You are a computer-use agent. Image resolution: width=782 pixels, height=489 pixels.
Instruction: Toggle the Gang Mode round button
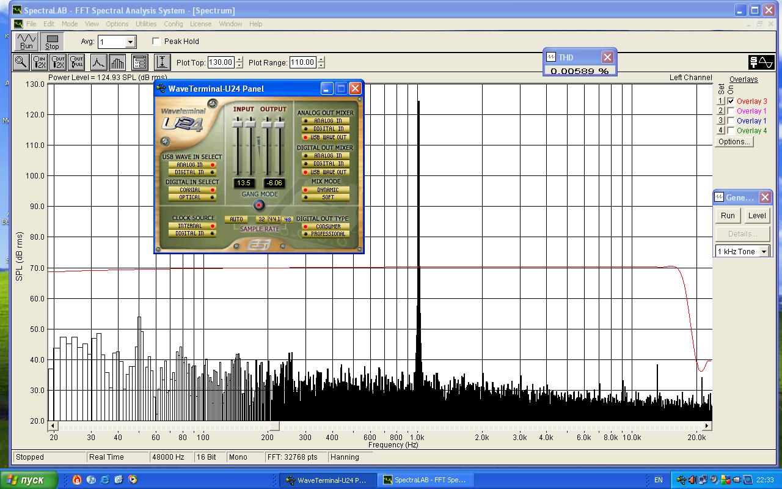pos(259,205)
